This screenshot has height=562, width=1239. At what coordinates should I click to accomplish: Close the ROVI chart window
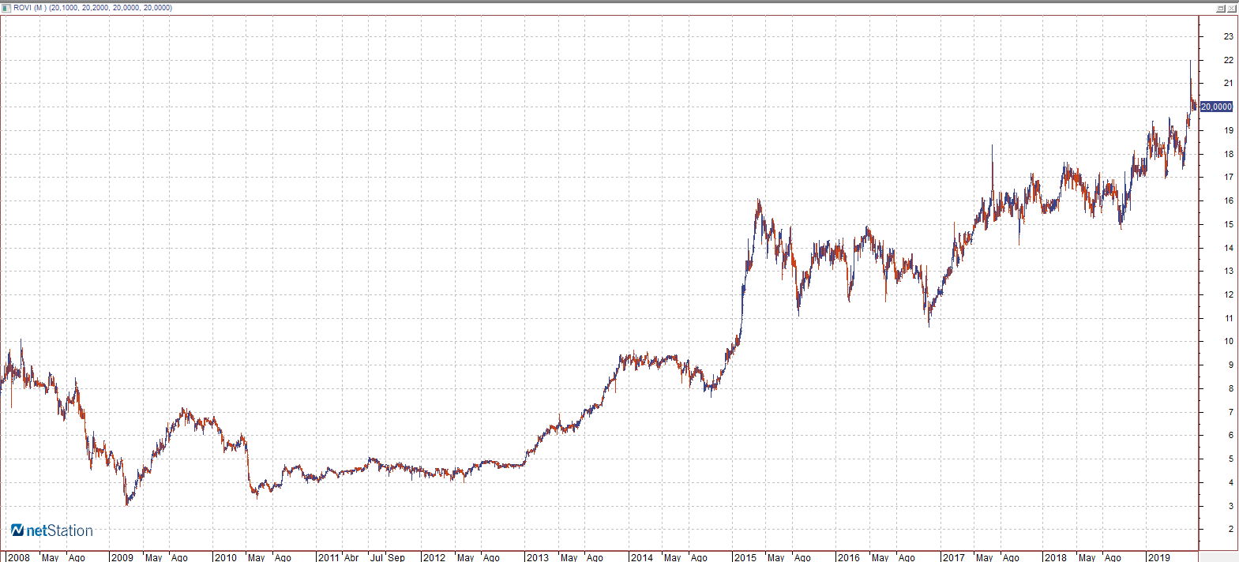[x=1231, y=8]
